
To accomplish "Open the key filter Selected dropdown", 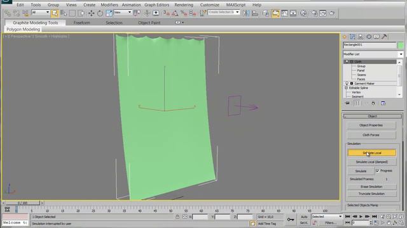I will [327, 217].
